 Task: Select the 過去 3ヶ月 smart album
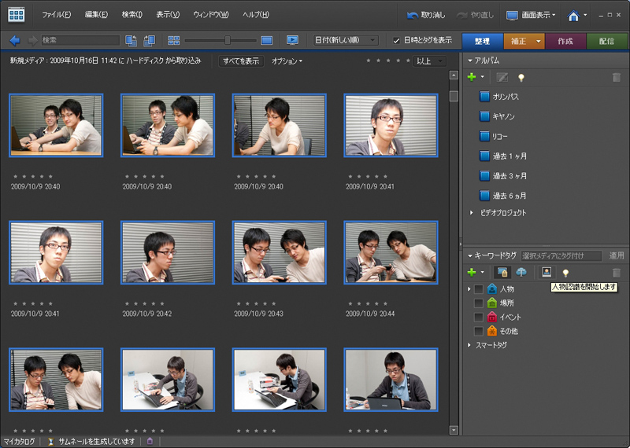[502, 176]
